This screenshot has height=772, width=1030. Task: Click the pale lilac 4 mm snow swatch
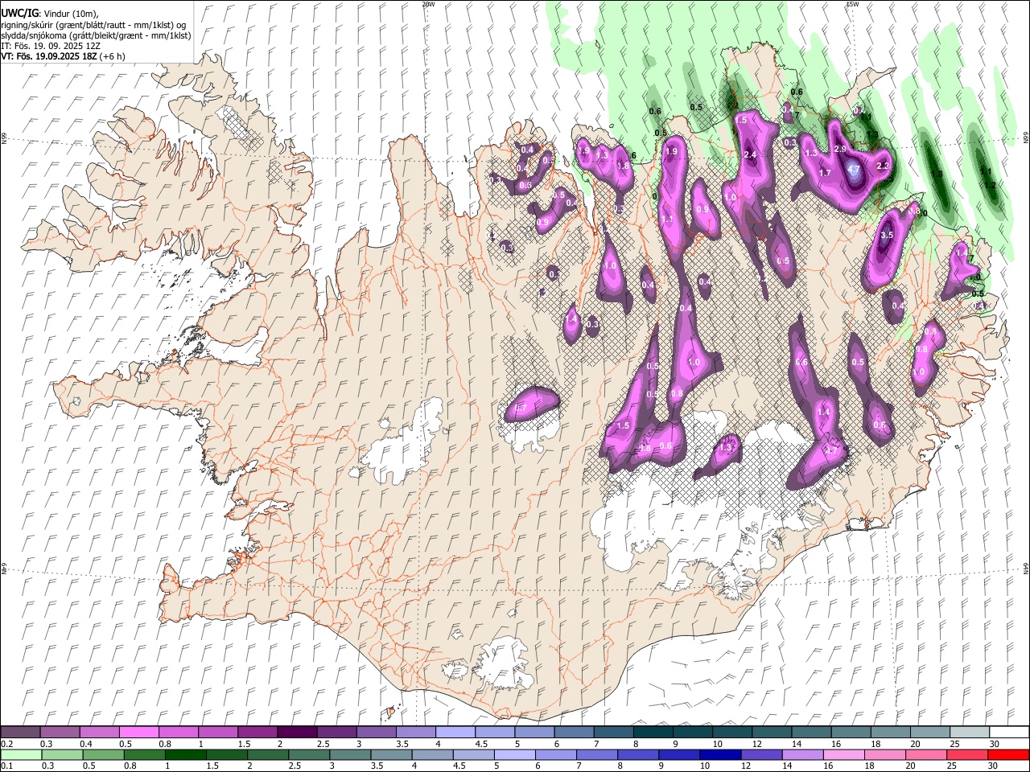click(x=455, y=733)
